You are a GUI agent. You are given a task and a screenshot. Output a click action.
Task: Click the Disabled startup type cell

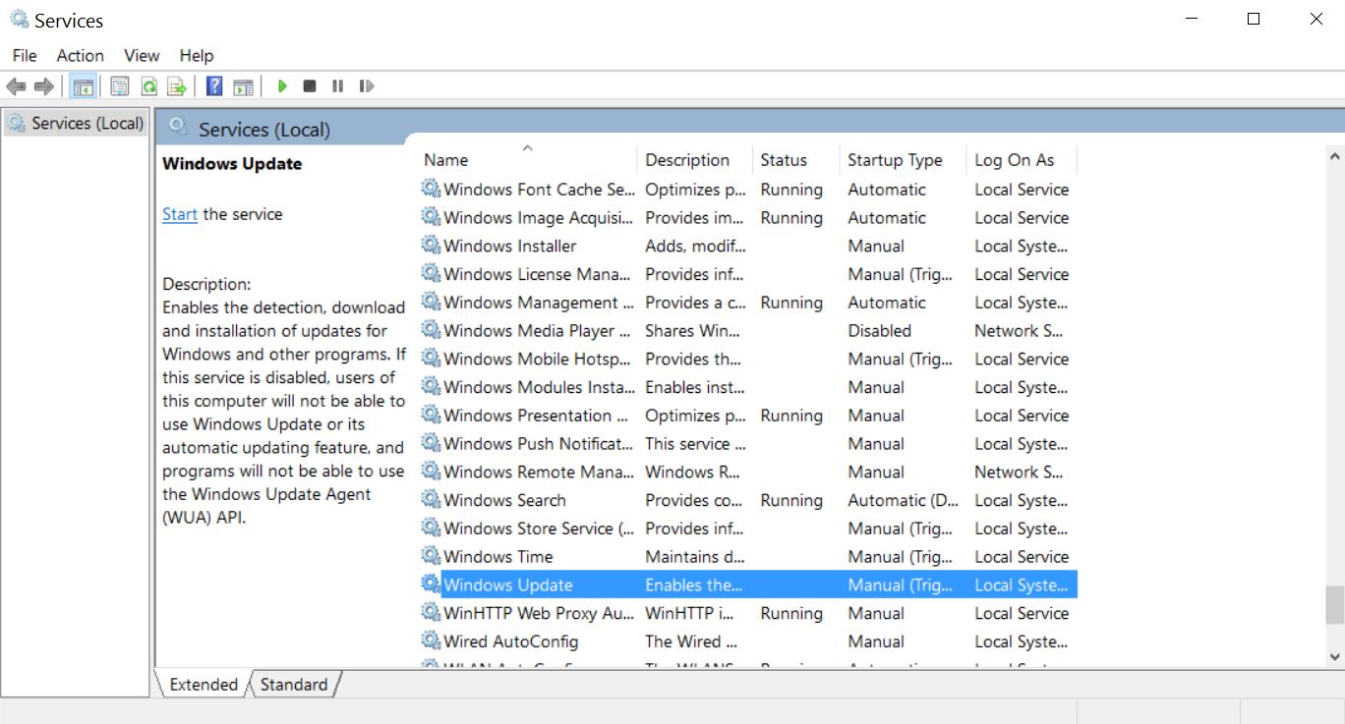click(x=880, y=331)
